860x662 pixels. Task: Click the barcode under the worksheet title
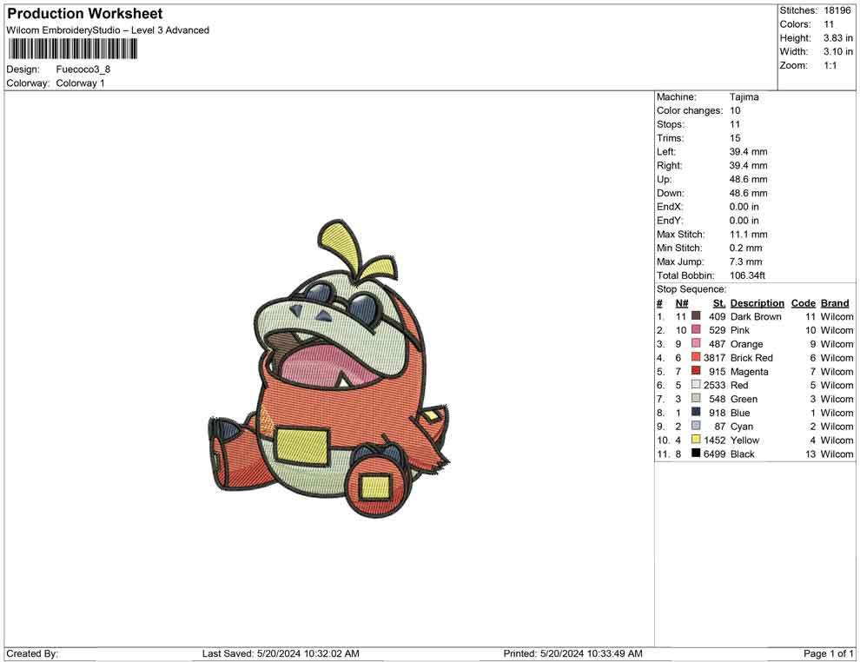click(72, 50)
